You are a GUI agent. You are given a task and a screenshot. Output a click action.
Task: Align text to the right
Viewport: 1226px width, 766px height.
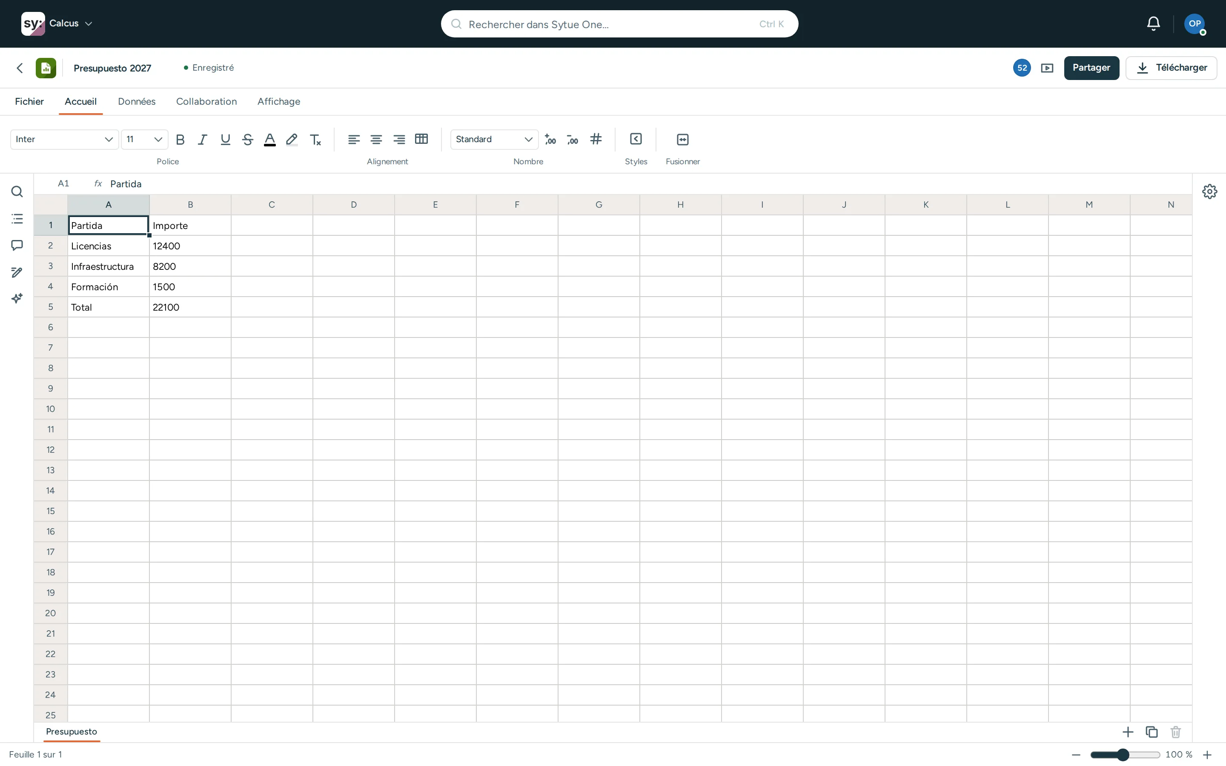(x=399, y=139)
